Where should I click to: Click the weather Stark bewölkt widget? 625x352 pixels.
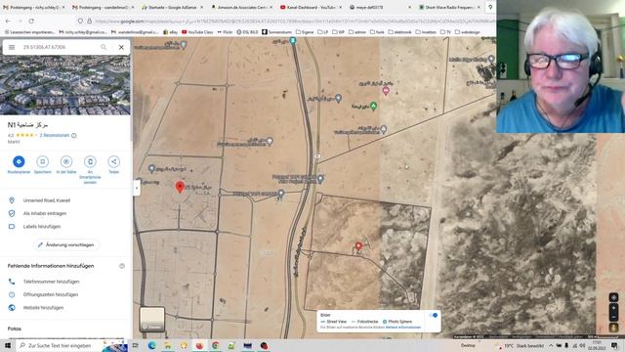521,345
